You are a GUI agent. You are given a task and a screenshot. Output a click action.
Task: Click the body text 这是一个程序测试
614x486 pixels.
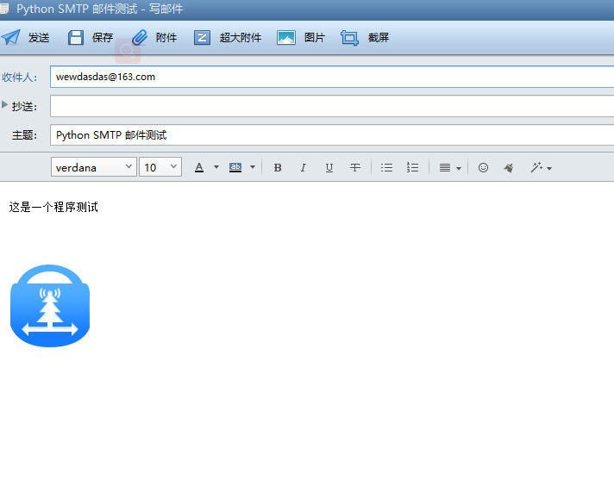tap(53, 207)
